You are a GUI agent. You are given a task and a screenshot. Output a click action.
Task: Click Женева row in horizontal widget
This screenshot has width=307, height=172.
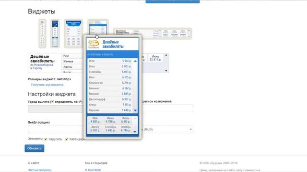click(x=73, y=61)
